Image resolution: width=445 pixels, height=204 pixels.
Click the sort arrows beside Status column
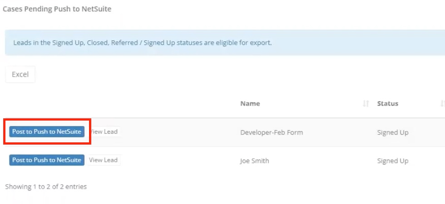[442, 104]
